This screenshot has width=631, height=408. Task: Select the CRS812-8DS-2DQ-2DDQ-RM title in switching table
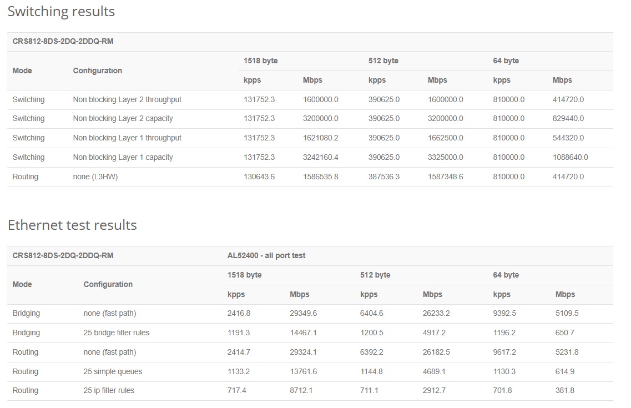coord(63,41)
